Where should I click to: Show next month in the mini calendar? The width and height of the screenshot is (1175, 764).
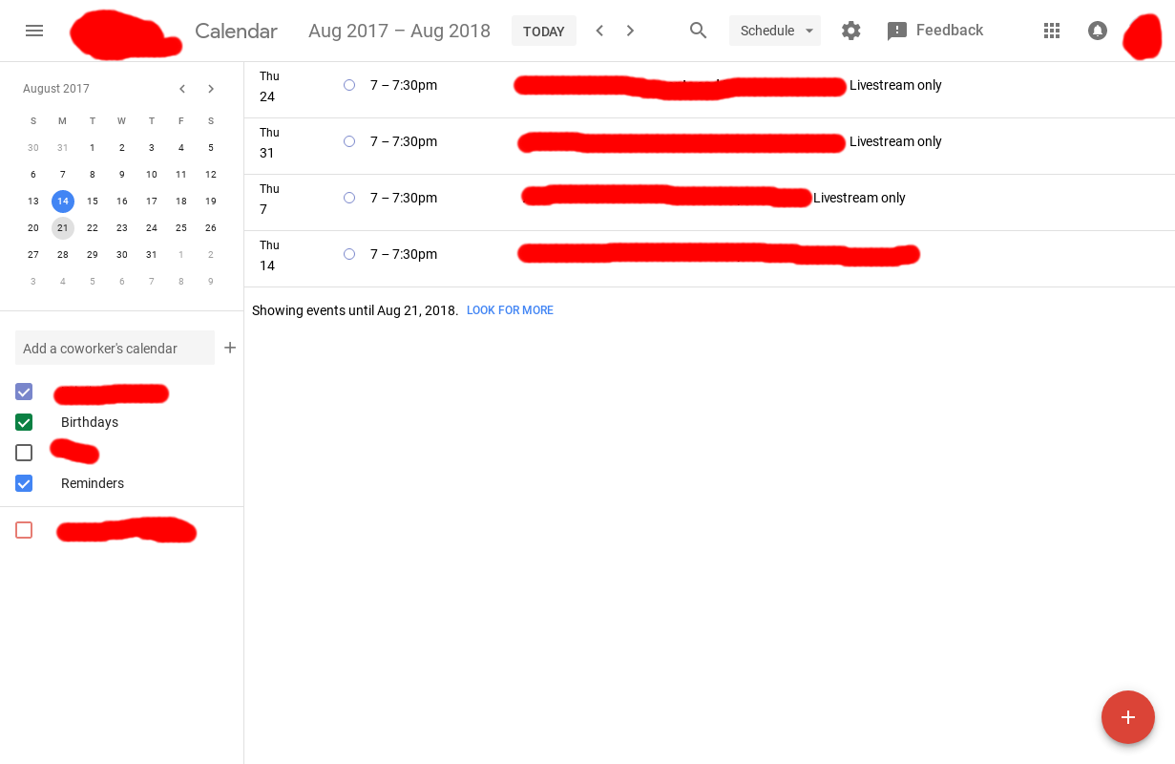(x=211, y=89)
